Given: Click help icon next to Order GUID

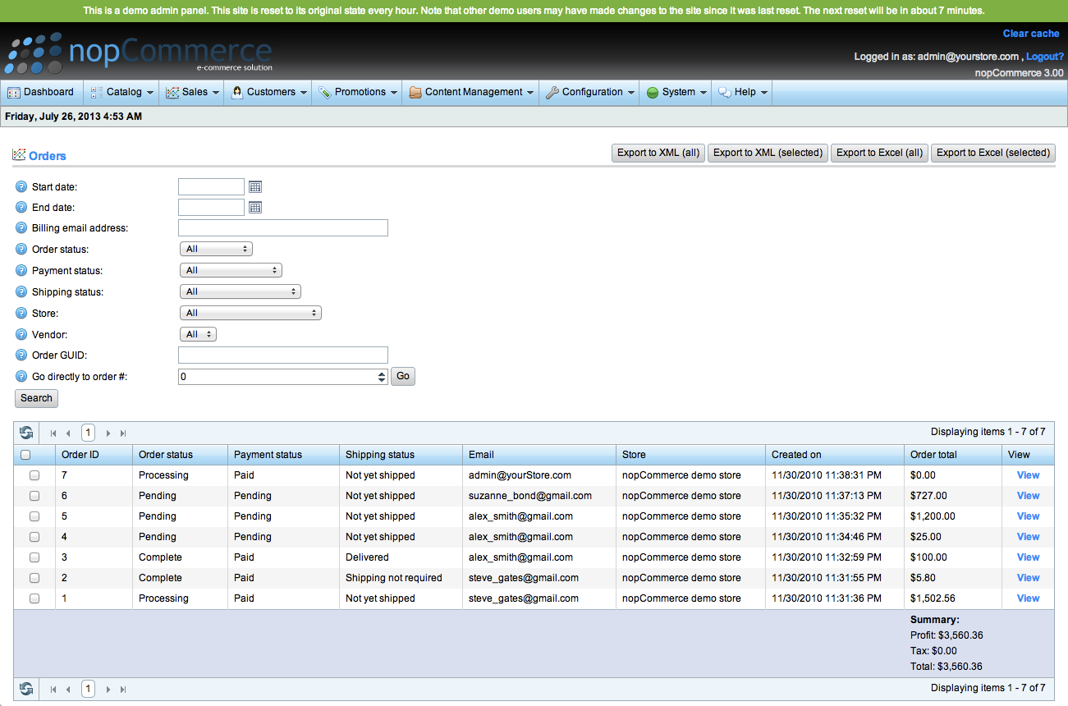Looking at the screenshot, I should point(21,355).
